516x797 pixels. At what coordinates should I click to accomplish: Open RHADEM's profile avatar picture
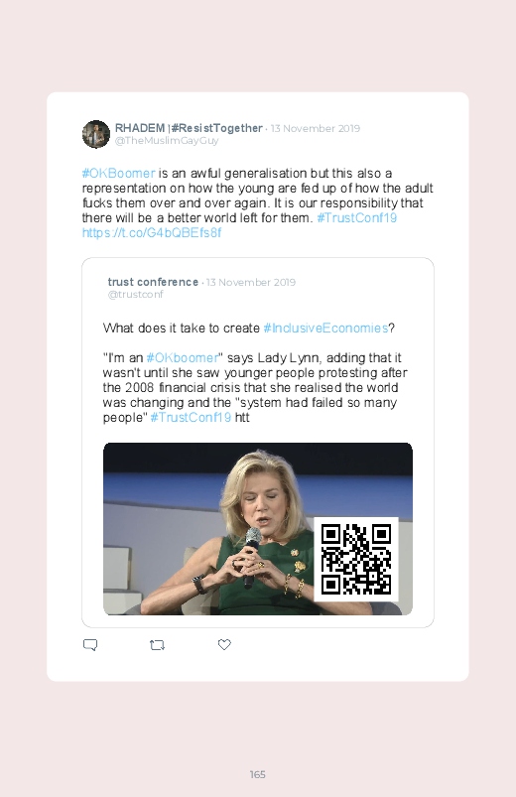click(96, 134)
